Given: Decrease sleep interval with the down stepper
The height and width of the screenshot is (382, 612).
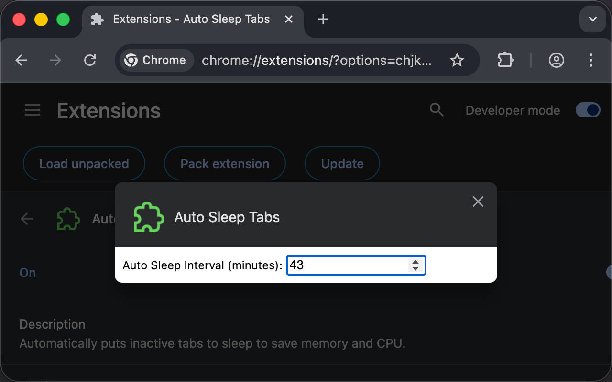Looking at the screenshot, I should click(x=415, y=269).
